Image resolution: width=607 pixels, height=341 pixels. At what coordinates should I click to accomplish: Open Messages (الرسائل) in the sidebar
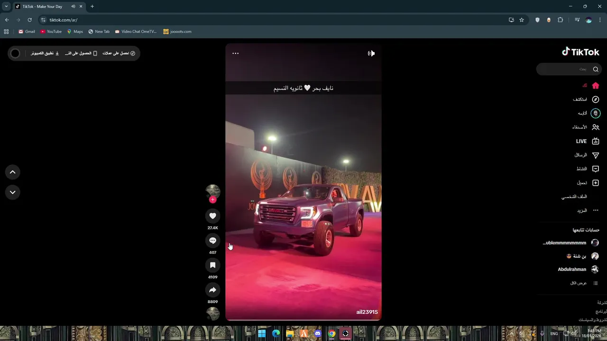click(x=587, y=155)
